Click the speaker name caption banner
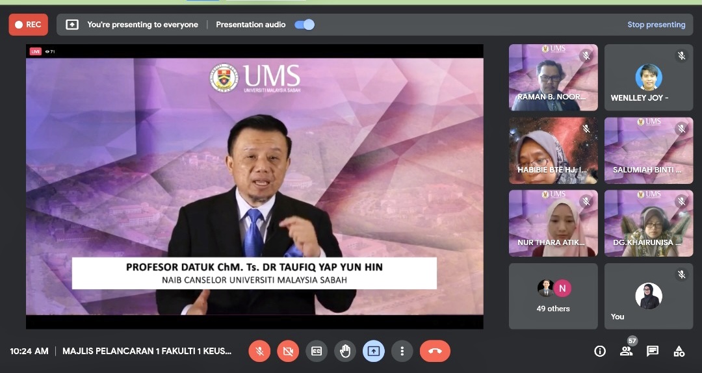This screenshot has width=702, height=373. (x=254, y=273)
